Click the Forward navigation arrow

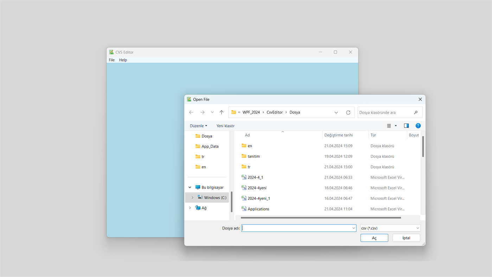(202, 112)
